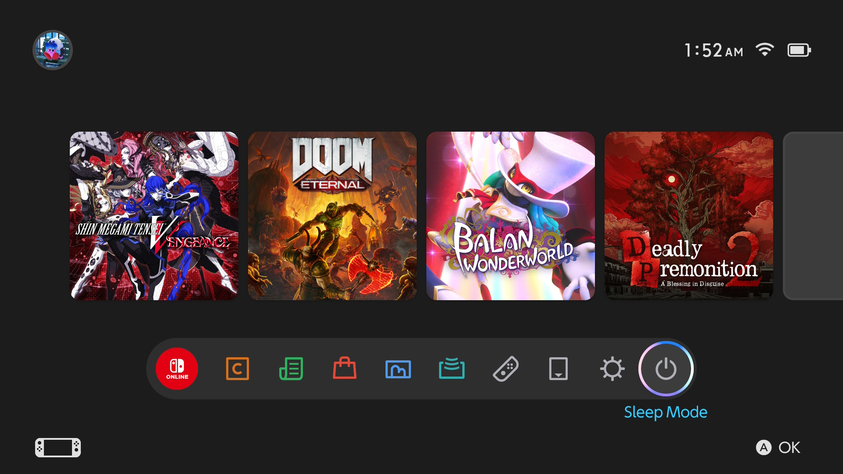Click the A OK prompt
The height and width of the screenshot is (474, 843).
tap(778, 448)
